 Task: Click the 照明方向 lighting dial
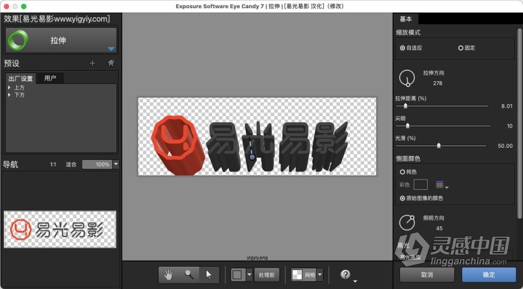[407, 222]
